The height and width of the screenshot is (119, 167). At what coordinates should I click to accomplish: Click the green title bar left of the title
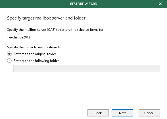click(34, 4)
